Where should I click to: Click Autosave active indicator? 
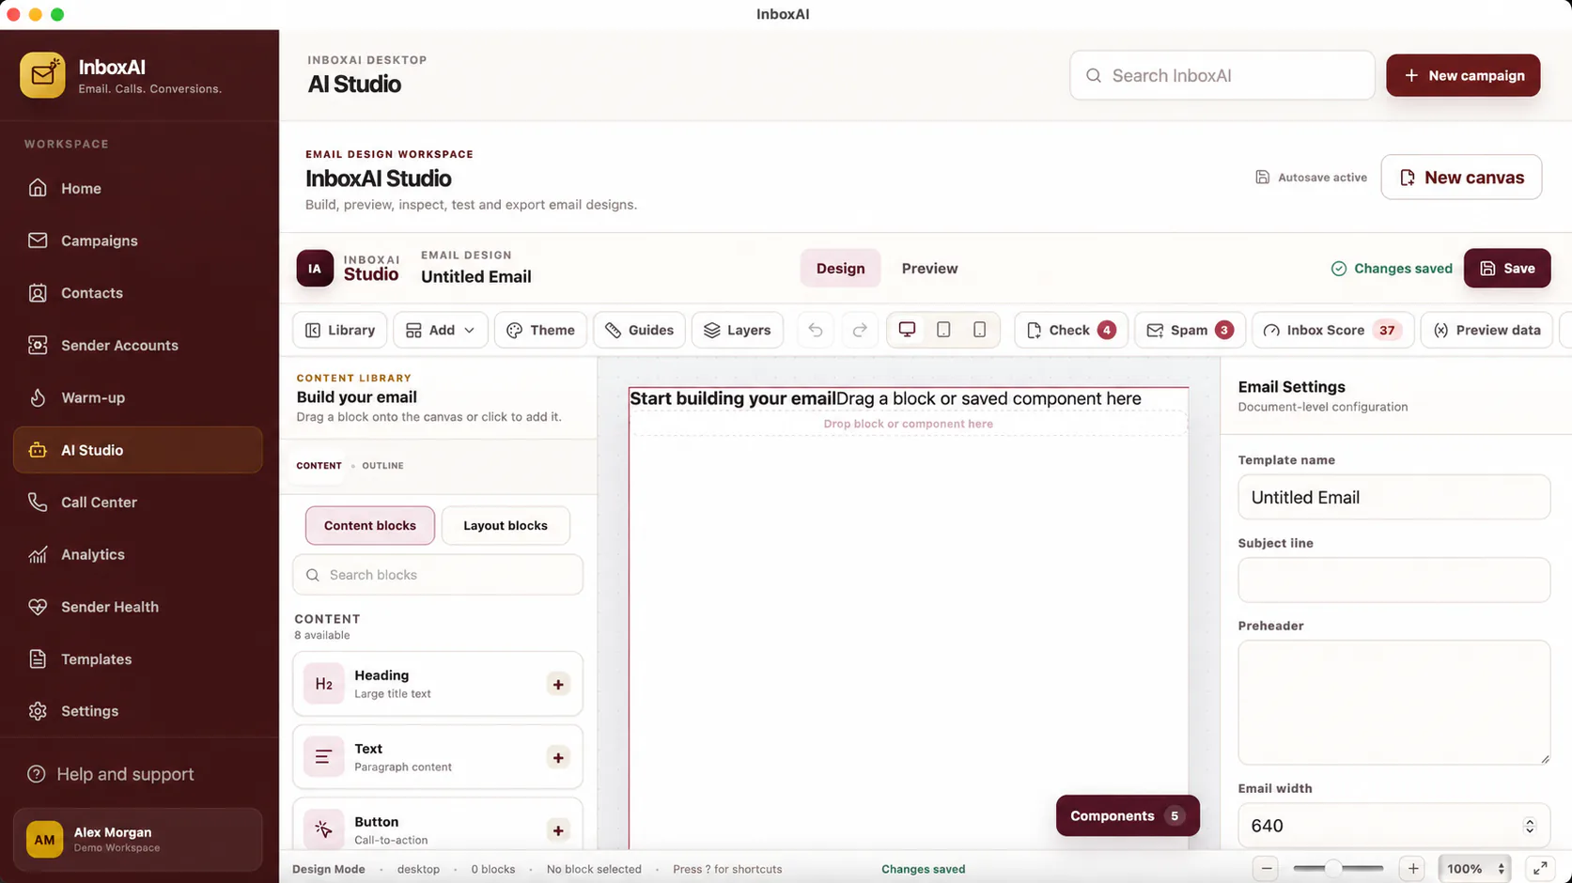(x=1311, y=178)
